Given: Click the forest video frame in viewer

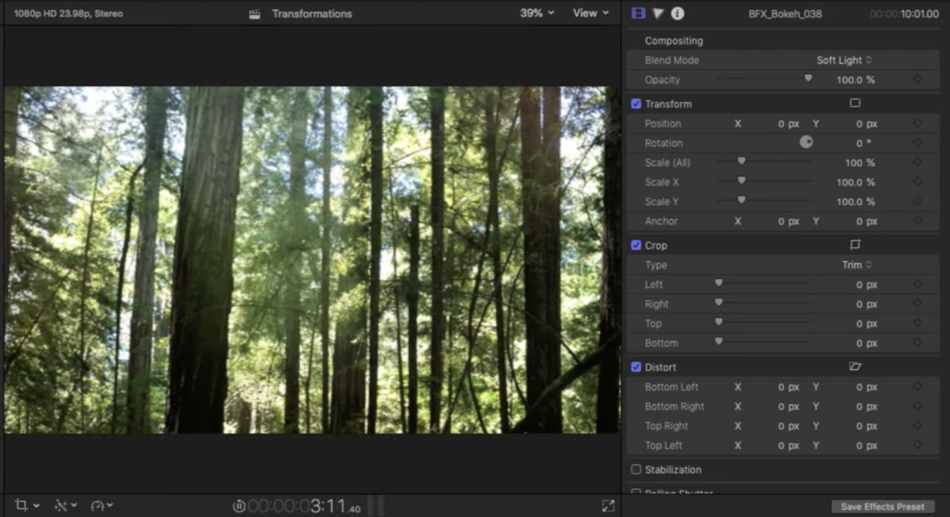Looking at the screenshot, I should click(x=312, y=259).
